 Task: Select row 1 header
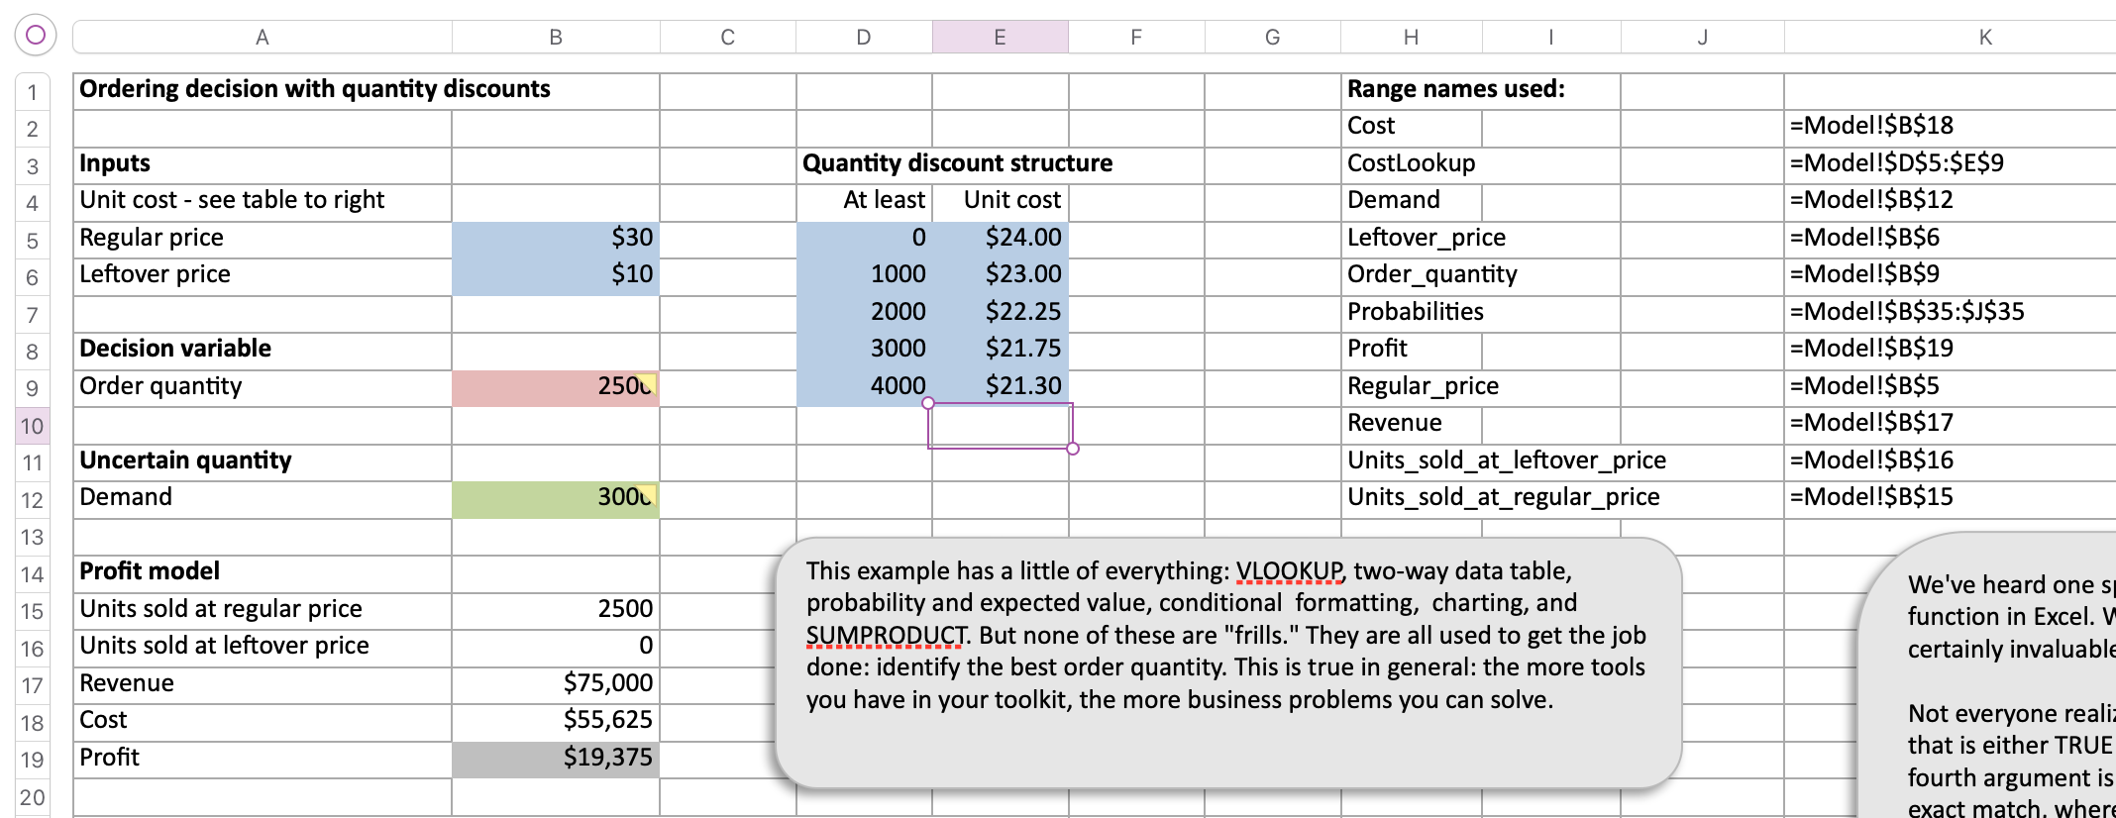click(33, 92)
